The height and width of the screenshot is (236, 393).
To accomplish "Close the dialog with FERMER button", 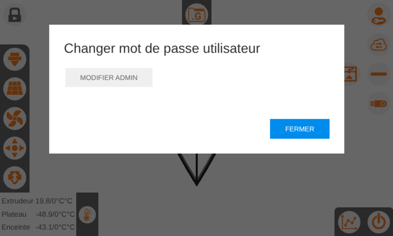I will coord(300,129).
